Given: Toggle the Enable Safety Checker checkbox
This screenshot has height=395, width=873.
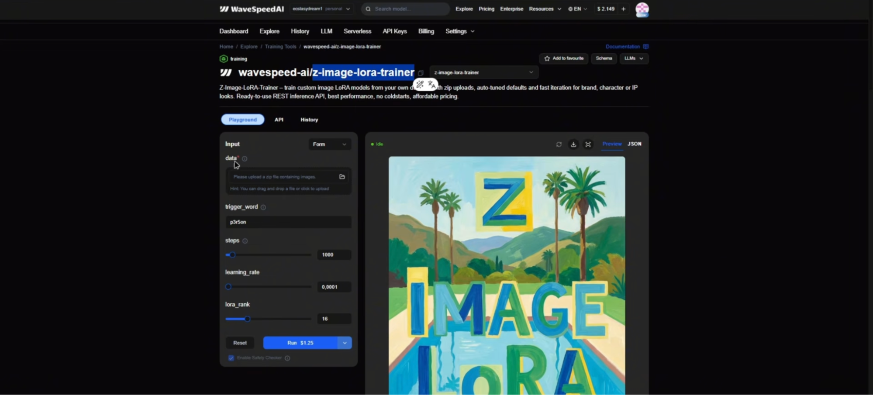Looking at the screenshot, I should tap(231, 358).
